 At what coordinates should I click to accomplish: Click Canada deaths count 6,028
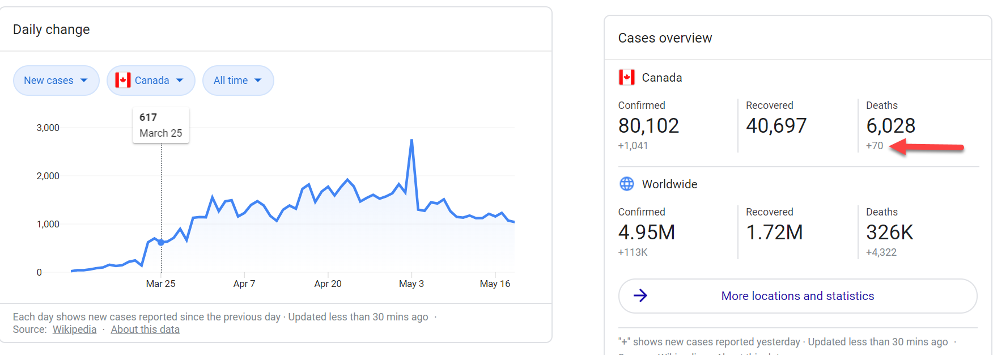(890, 125)
